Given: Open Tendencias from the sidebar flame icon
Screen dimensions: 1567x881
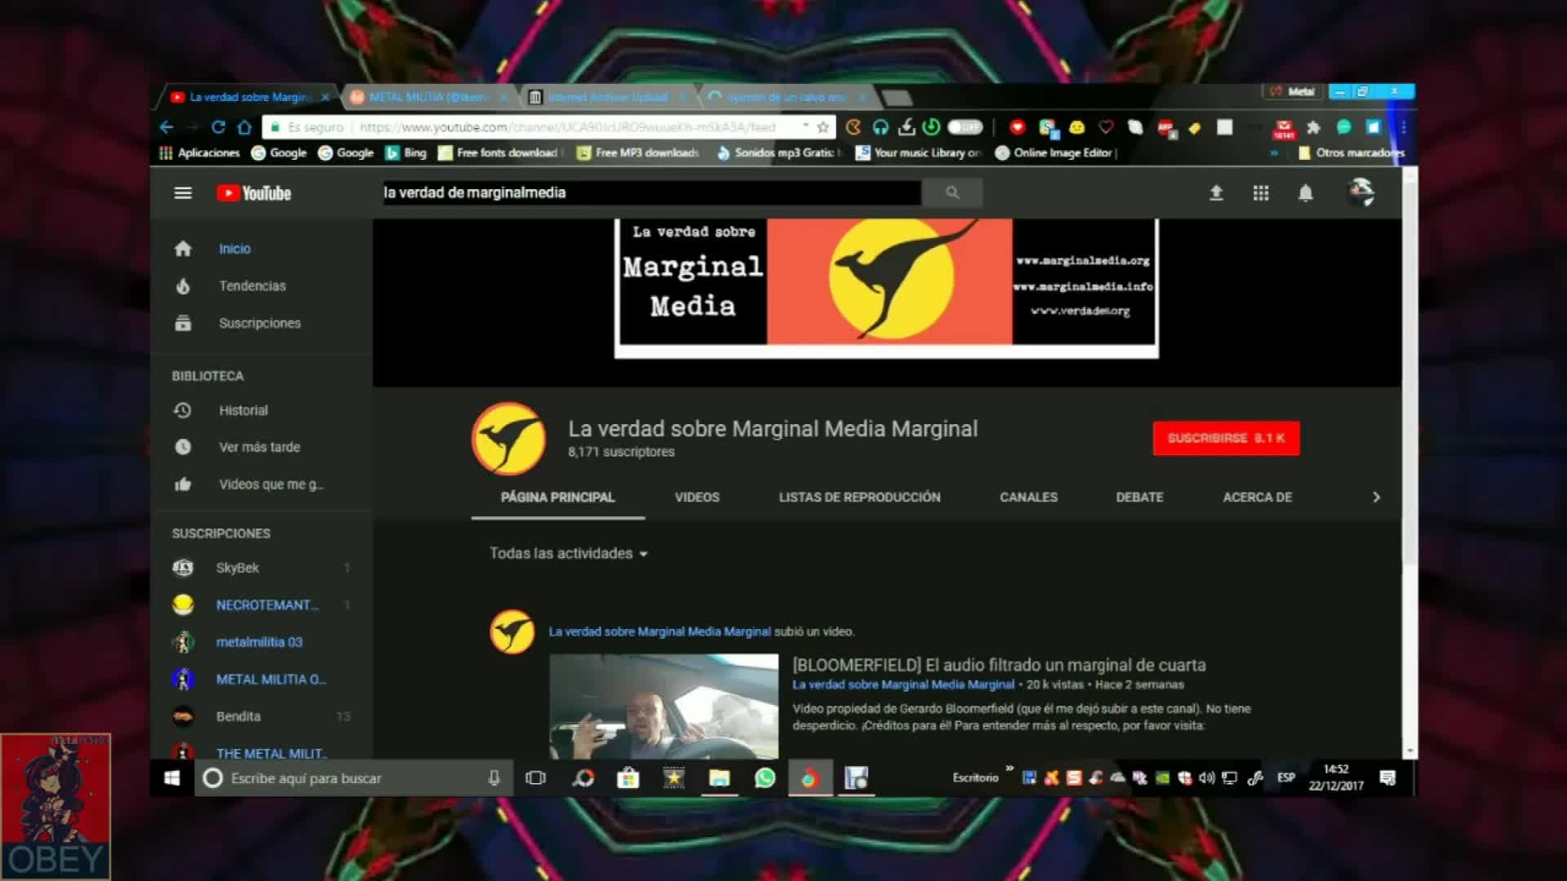Looking at the screenshot, I should click(x=184, y=286).
